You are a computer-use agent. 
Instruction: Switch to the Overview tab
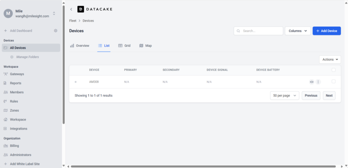(79, 46)
